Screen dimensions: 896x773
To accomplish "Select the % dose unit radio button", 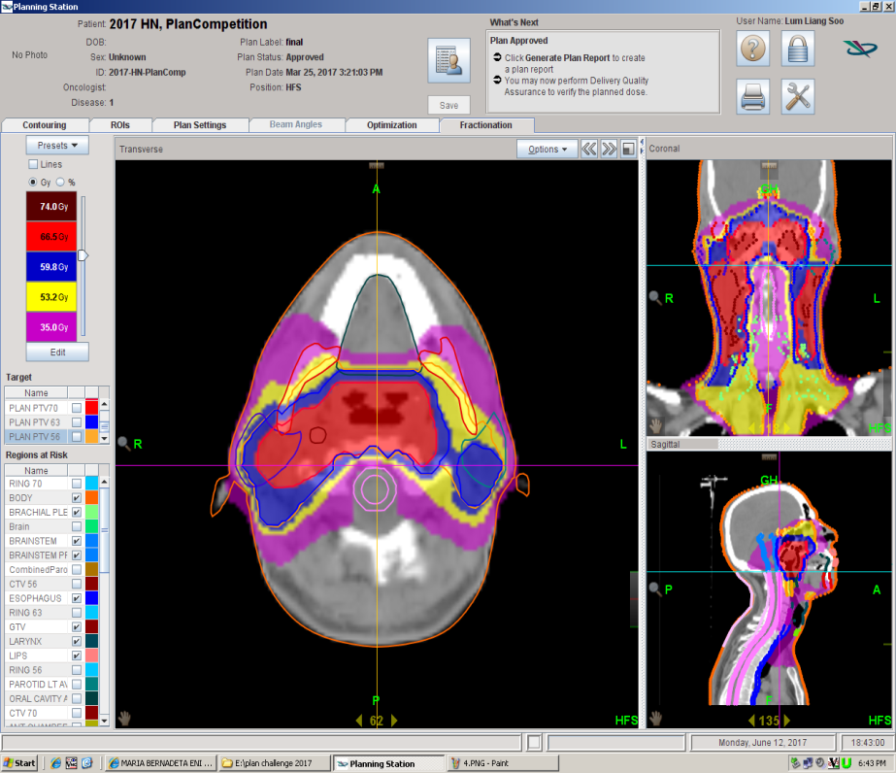I will click(x=60, y=182).
